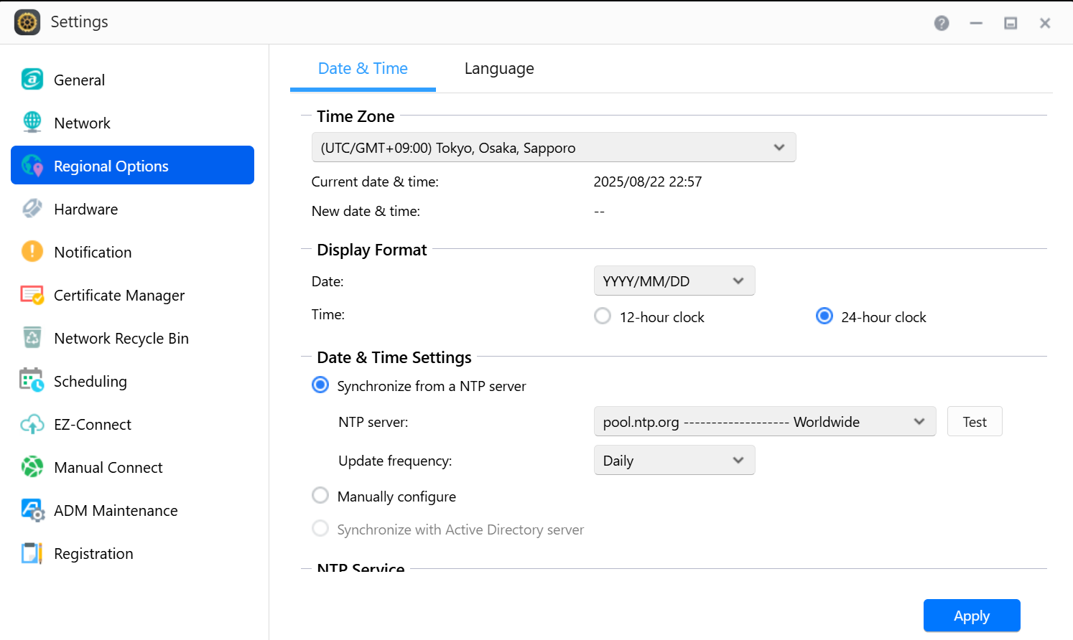Screen dimensions: 1073x640
Task: Expand the Update frequency dropdown
Action: [674, 461]
